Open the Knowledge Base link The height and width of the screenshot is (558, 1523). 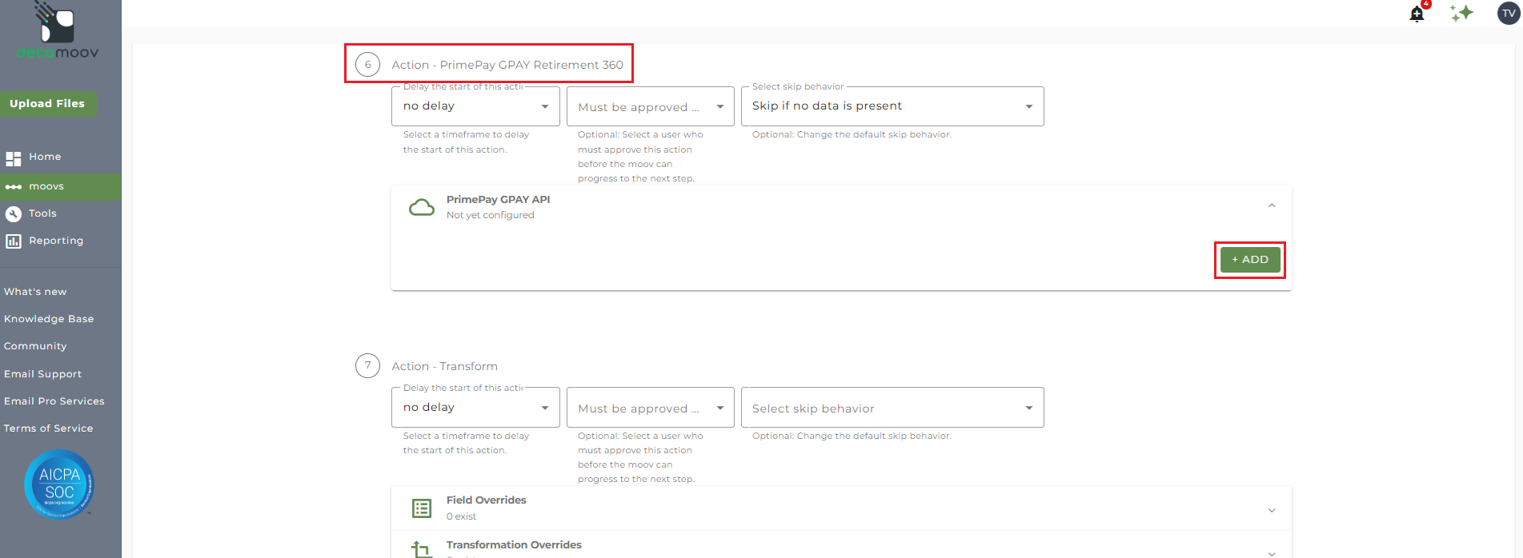(49, 319)
